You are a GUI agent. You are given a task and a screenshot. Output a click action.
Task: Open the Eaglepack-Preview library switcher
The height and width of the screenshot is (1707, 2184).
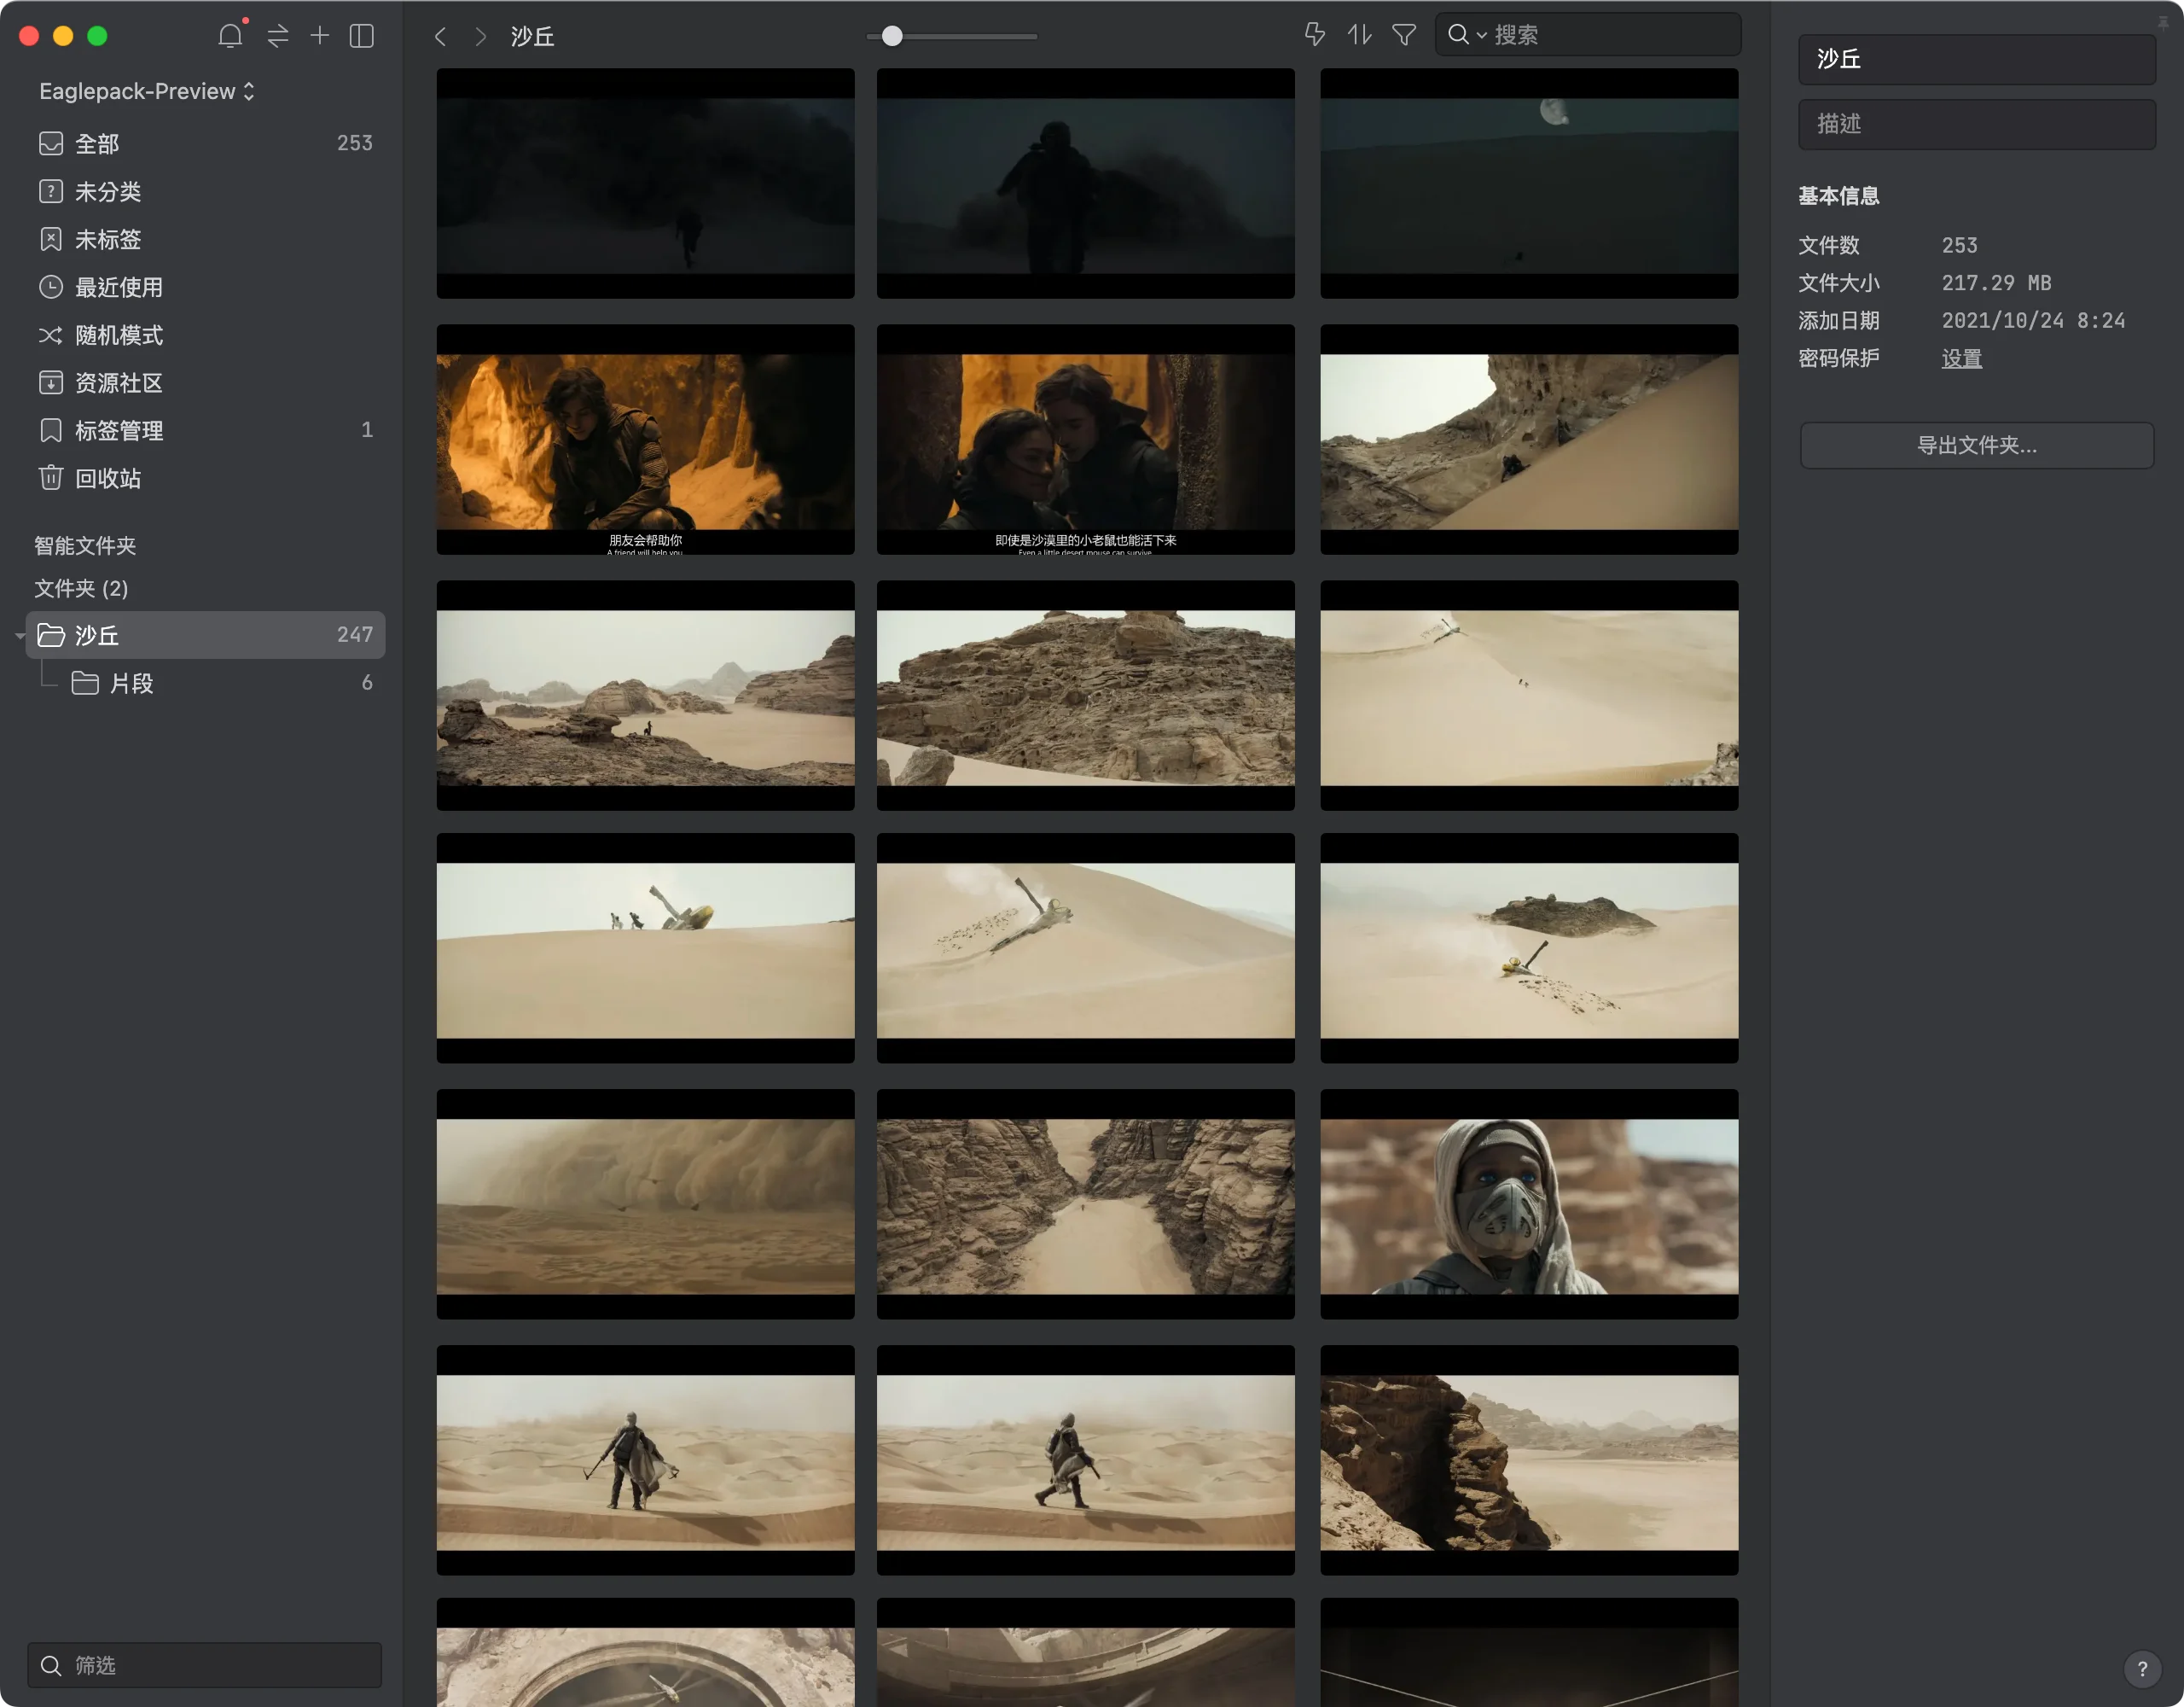[x=147, y=91]
